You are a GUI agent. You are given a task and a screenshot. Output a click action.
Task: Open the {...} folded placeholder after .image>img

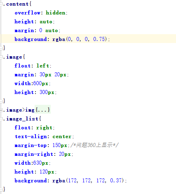point(43,110)
